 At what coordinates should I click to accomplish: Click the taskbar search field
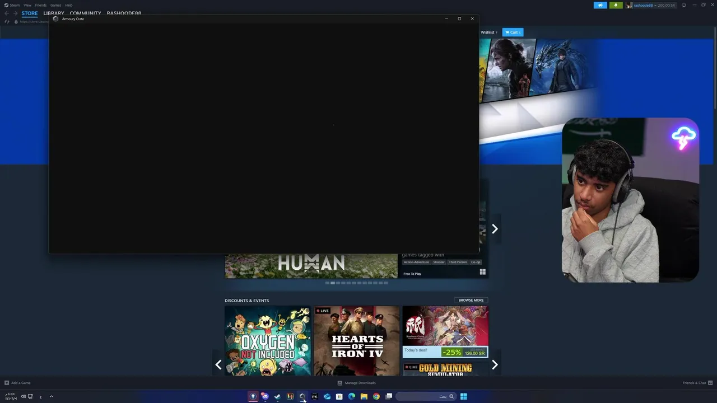(x=426, y=396)
